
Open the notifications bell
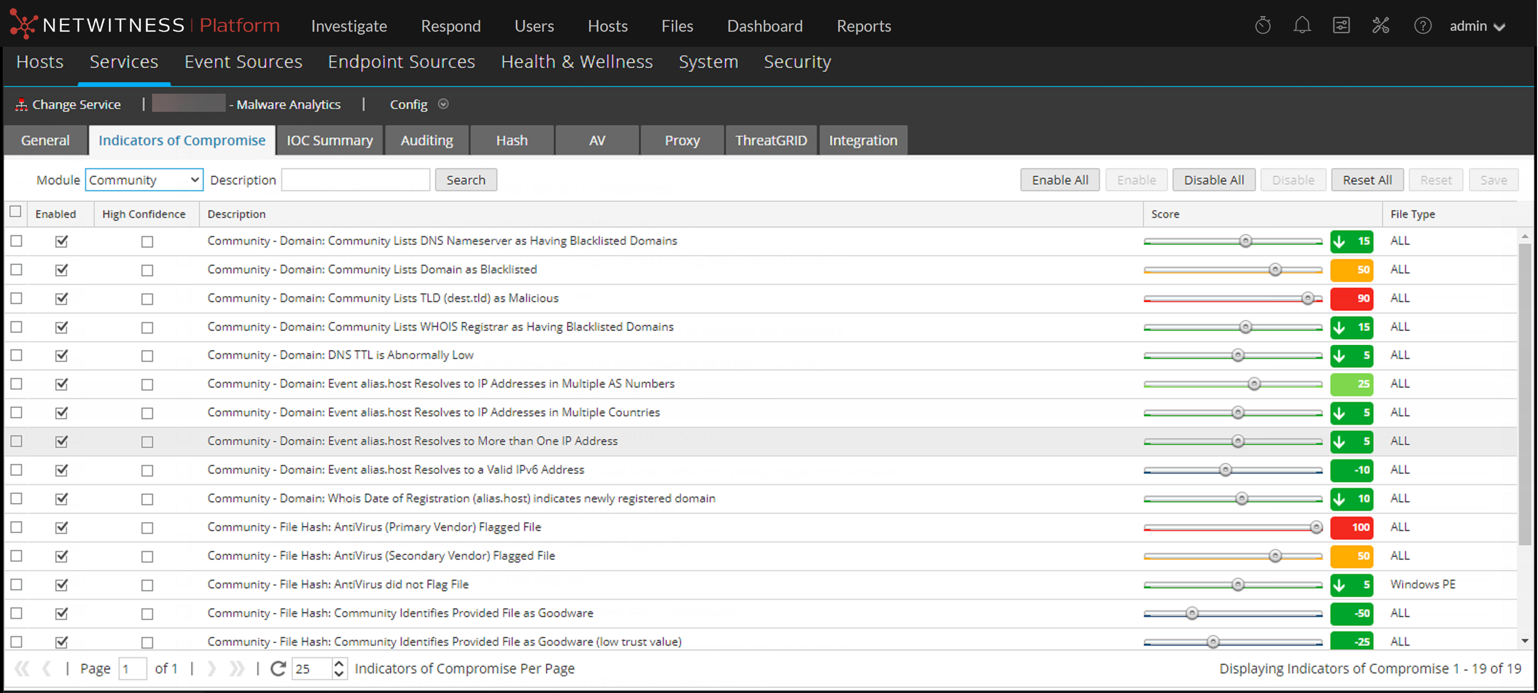(x=1302, y=26)
